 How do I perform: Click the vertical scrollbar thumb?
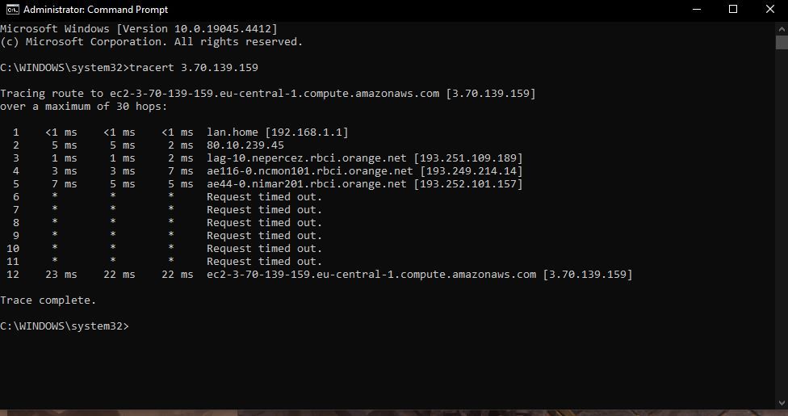(x=781, y=43)
